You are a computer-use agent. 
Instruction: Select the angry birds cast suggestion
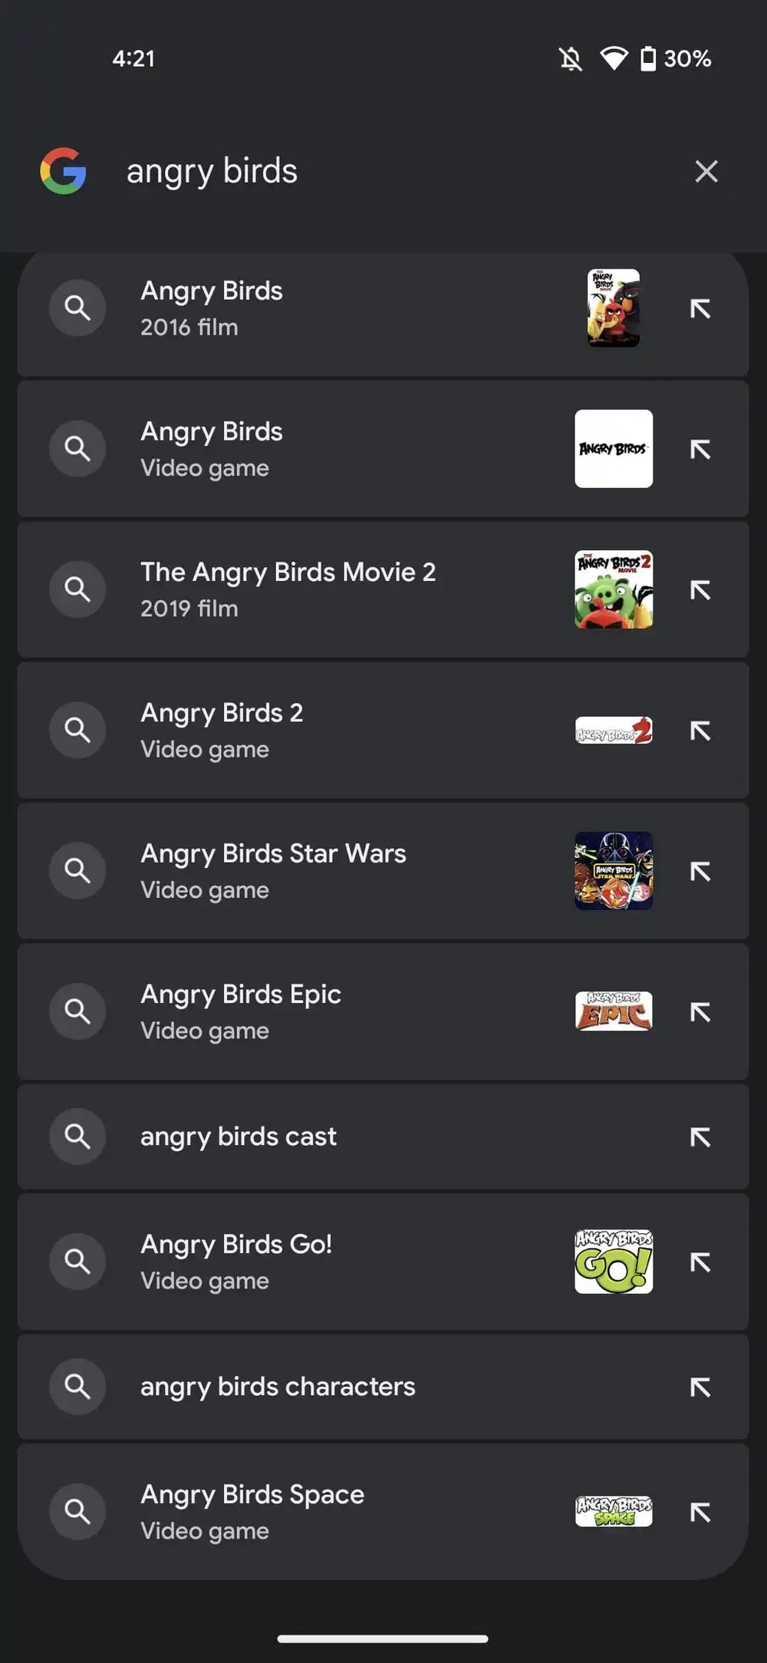coord(307,1137)
